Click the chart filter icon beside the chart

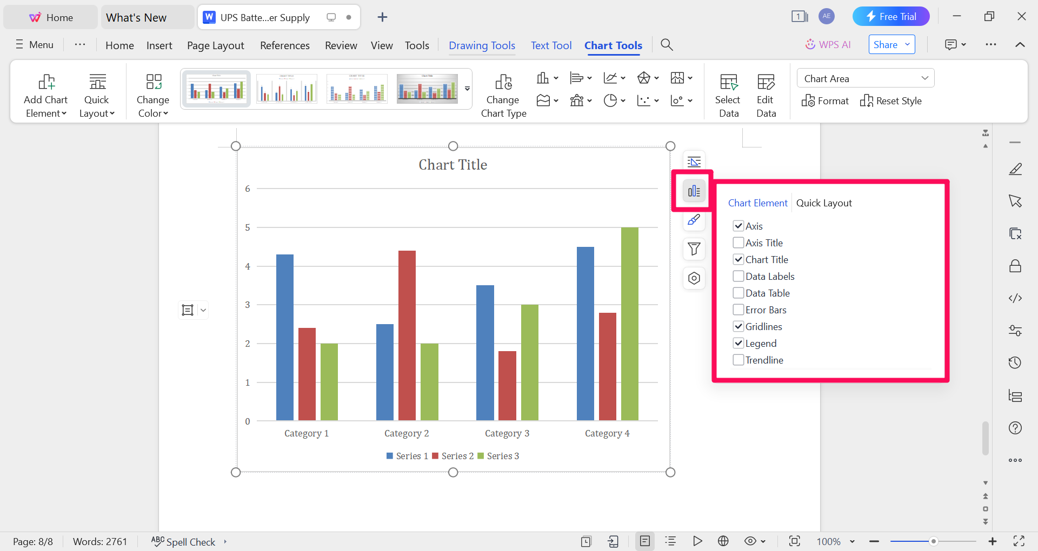694,249
